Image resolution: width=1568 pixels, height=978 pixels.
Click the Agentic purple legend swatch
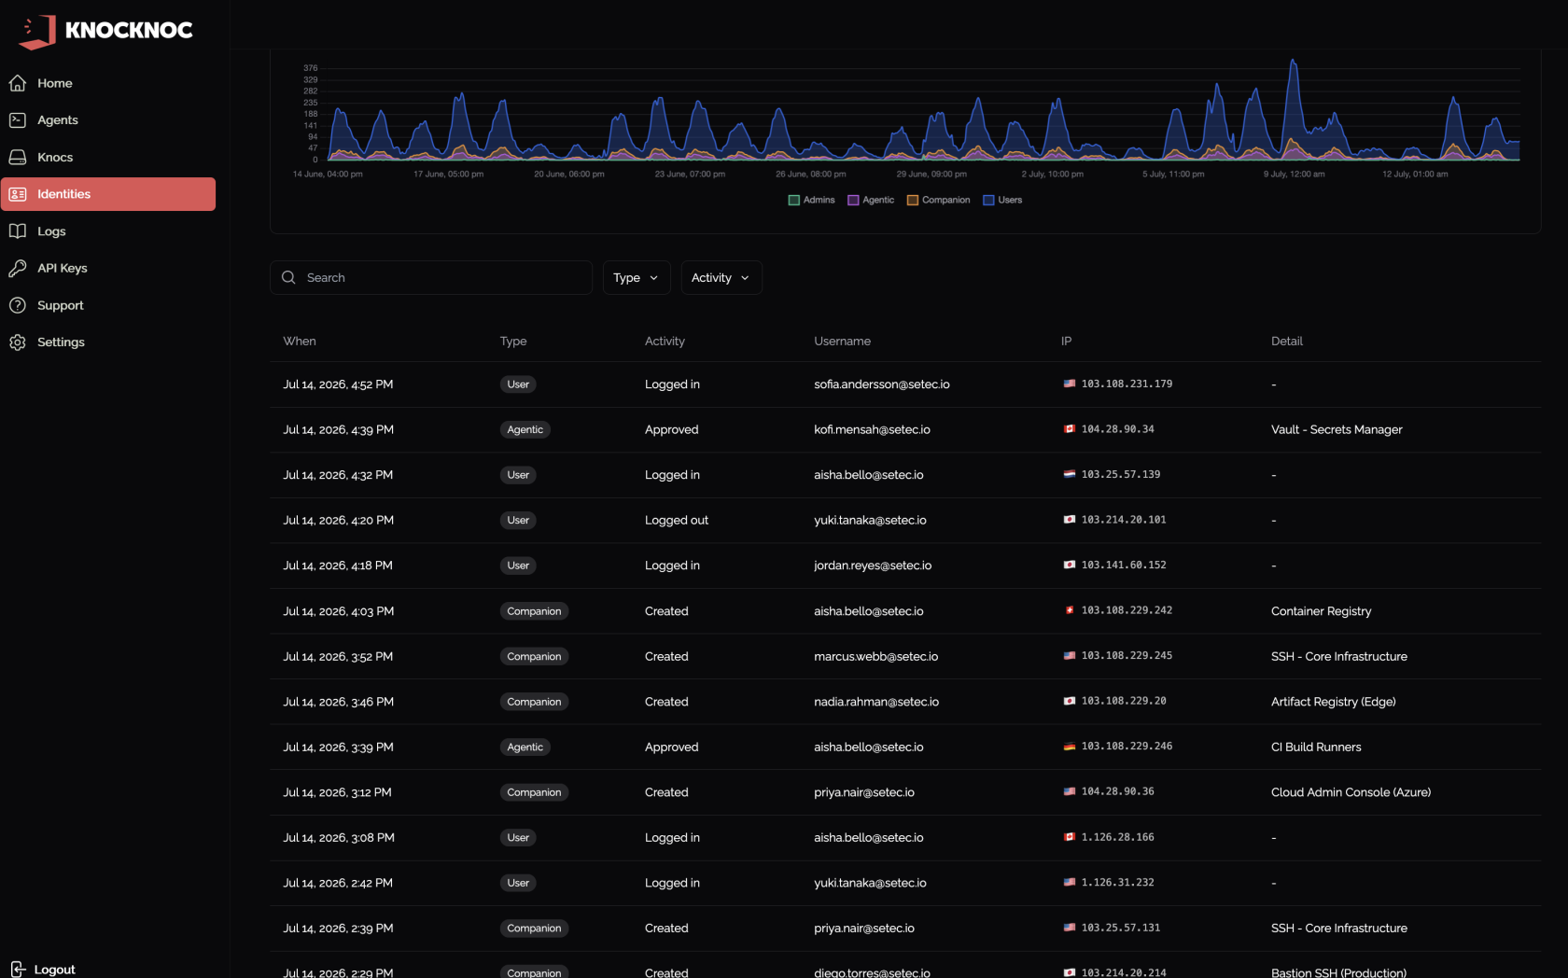pyautogui.click(x=853, y=200)
